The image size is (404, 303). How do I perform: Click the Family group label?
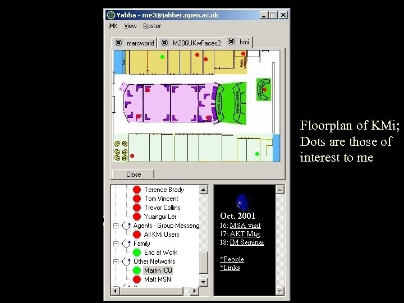click(x=142, y=244)
